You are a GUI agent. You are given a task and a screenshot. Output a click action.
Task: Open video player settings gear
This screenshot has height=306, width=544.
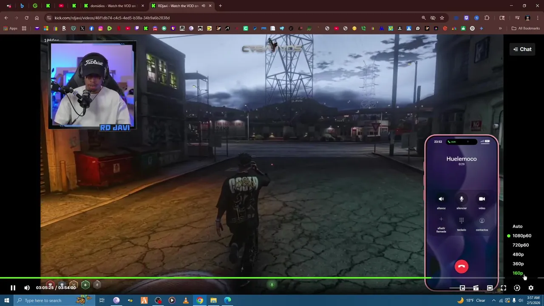(x=531, y=288)
